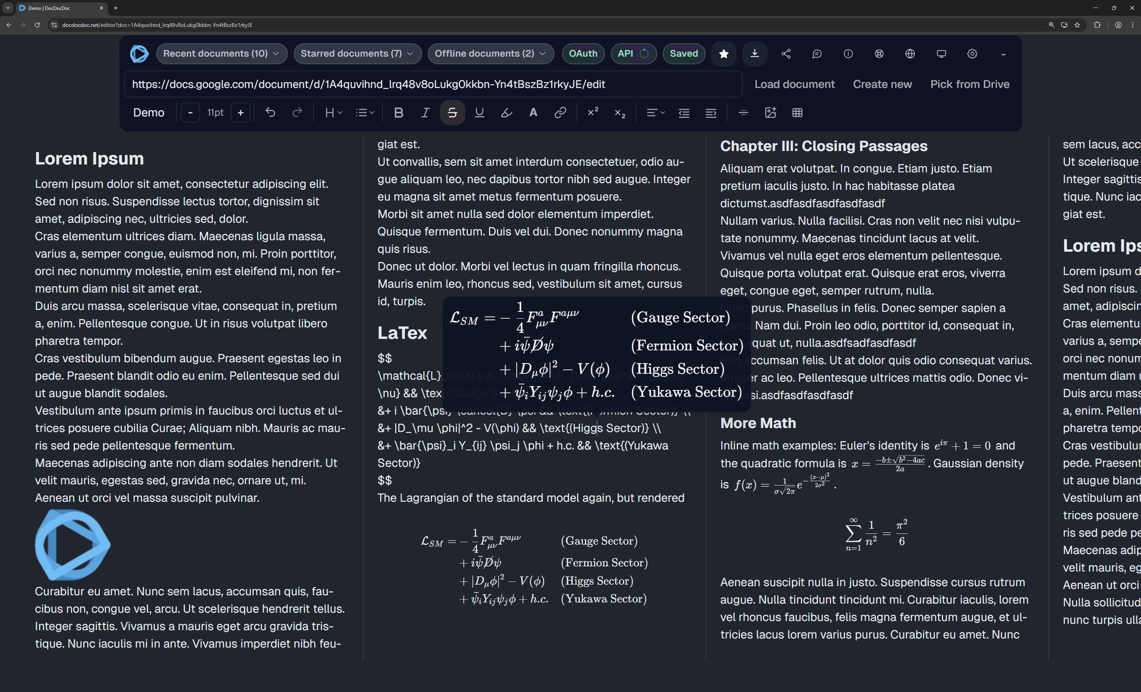Click the text color A icon
The width and height of the screenshot is (1141, 692).
533,113
